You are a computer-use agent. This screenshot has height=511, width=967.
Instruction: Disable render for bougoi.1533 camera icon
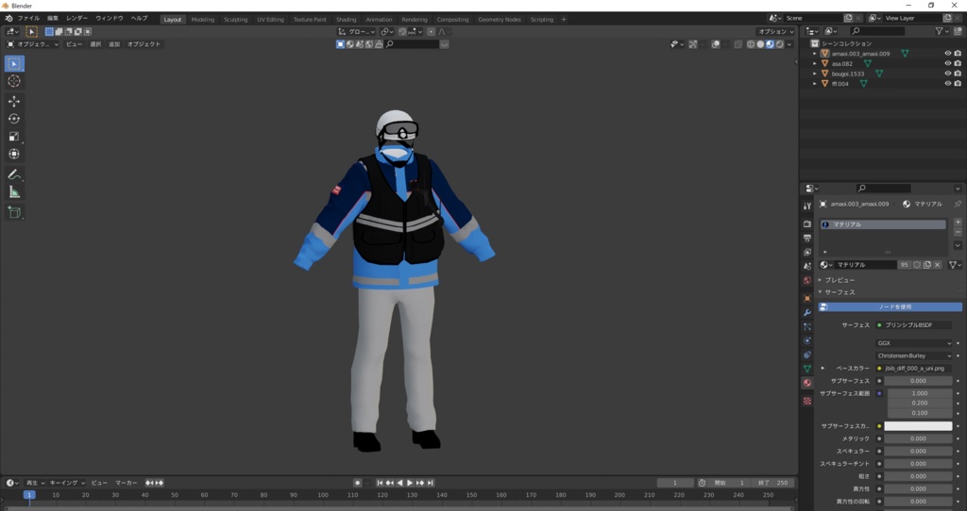click(958, 74)
